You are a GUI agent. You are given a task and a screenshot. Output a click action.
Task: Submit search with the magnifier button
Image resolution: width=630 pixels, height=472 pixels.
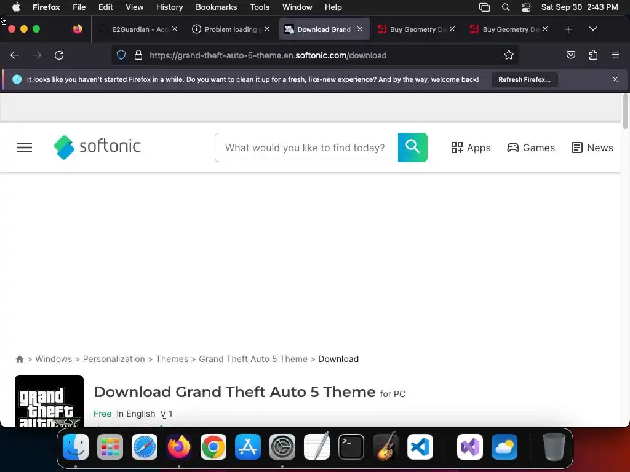(x=413, y=147)
